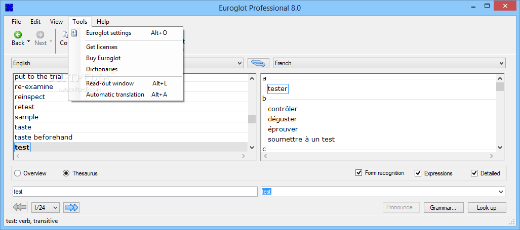
Task: Select the Overview radio button
Action: (18, 173)
